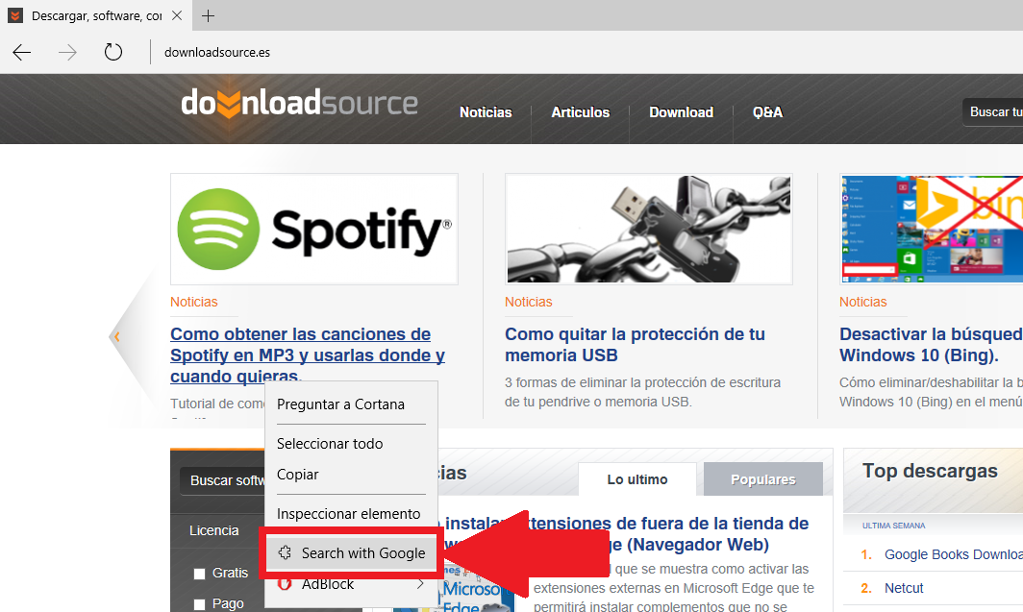Click the downloadsource logo
The height and width of the screenshot is (612, 1023).
[x=299, y=104]
